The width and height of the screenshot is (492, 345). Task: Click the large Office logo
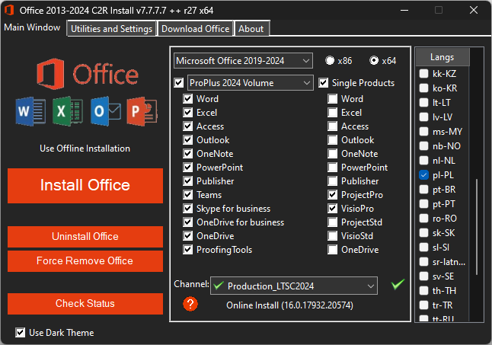[x=88, y=74]
